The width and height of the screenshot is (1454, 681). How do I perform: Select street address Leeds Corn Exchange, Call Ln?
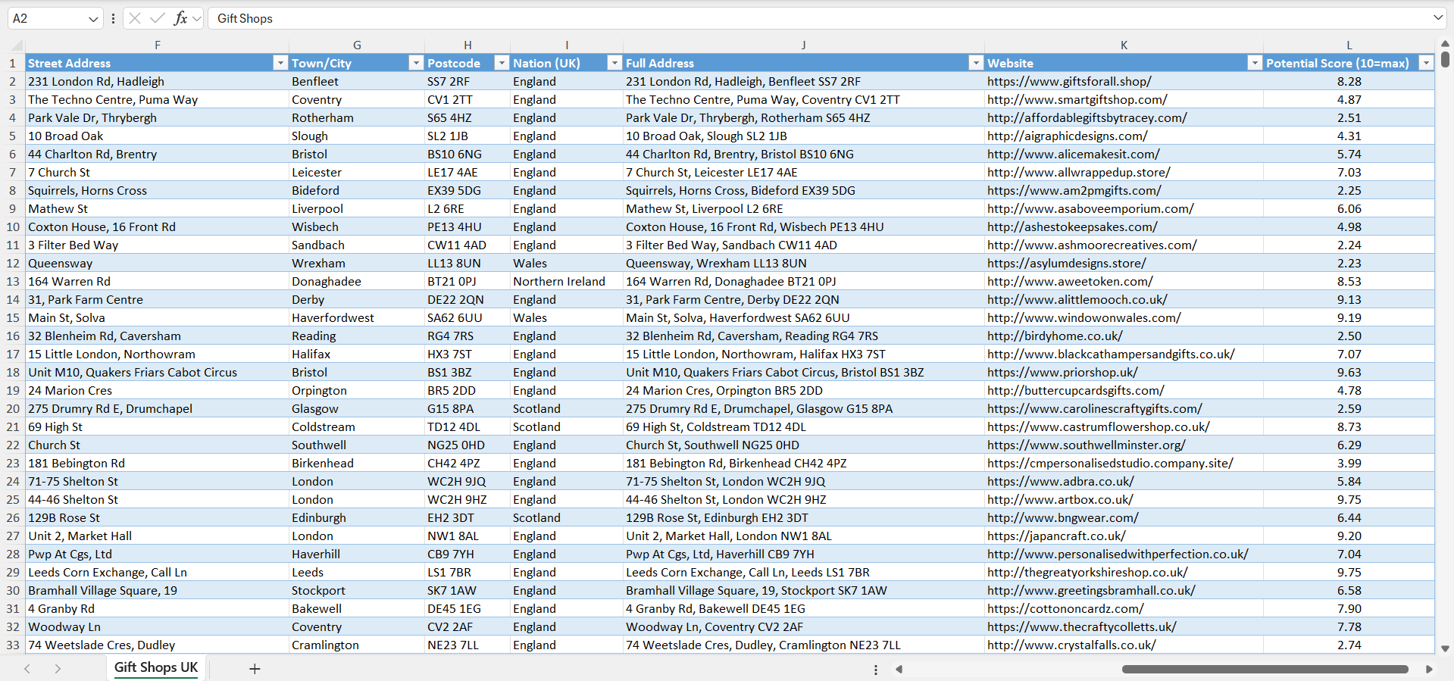pos(157,572)
